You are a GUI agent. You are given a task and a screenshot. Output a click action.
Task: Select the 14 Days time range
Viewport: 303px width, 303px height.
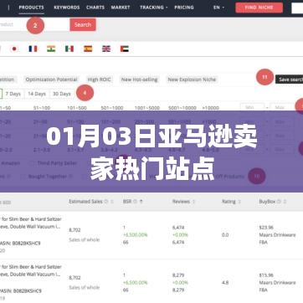click(37, 94)
